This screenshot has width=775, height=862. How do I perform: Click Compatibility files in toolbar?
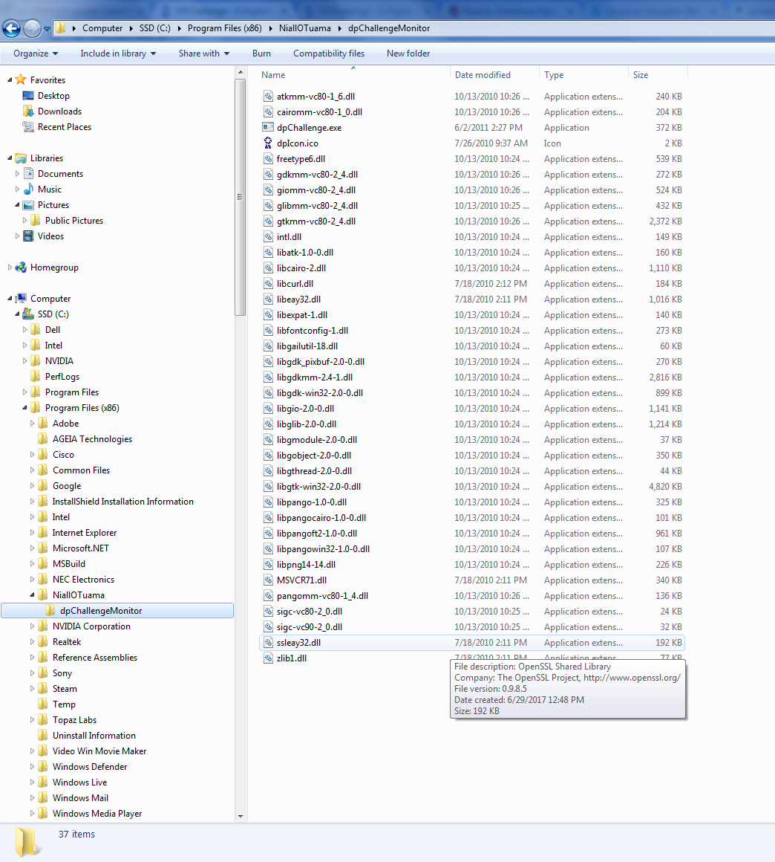click(x=328, y=54)
